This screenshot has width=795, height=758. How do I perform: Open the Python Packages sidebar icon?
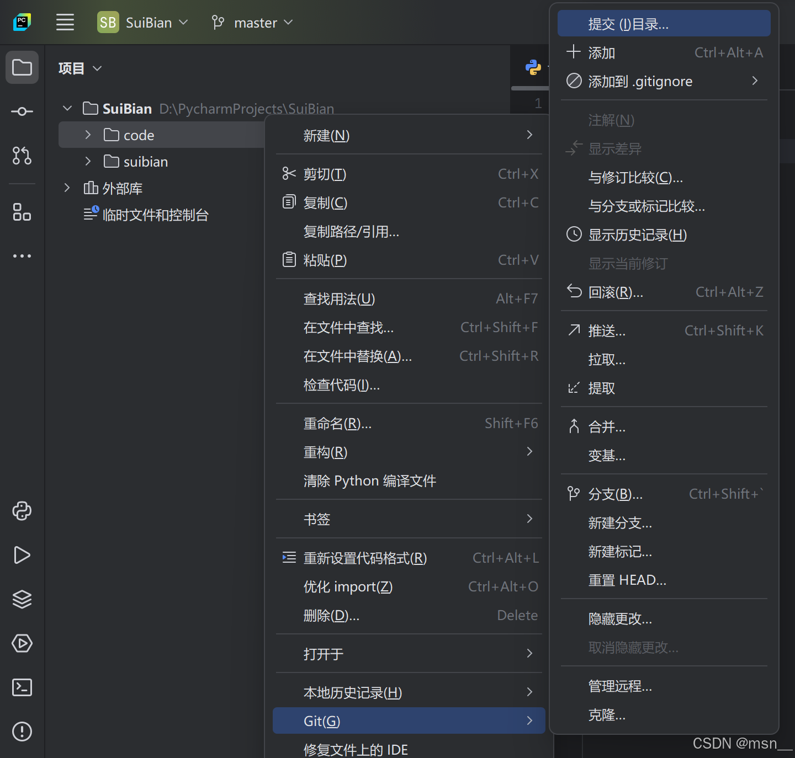tap(22, 511)
